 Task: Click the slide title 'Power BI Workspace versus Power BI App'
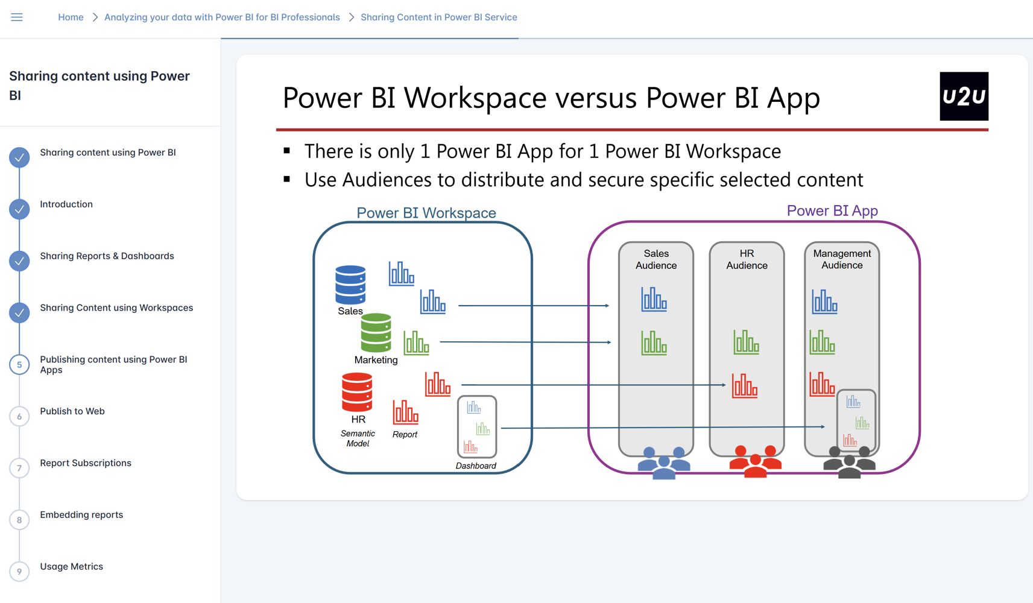coord(551,98)
